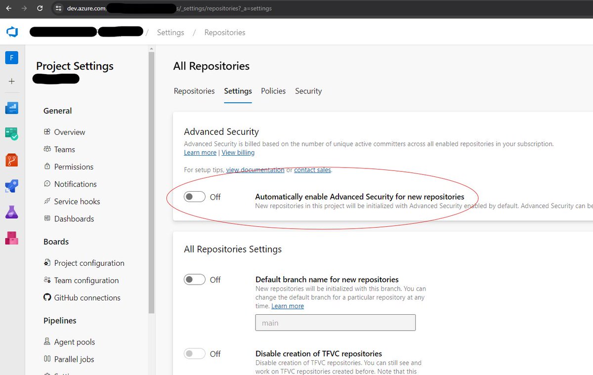This screenshot has width=593, height=375.
Task: Open the Test Plans flask icon
Action: pyautogui.click(x=12, y=212)
